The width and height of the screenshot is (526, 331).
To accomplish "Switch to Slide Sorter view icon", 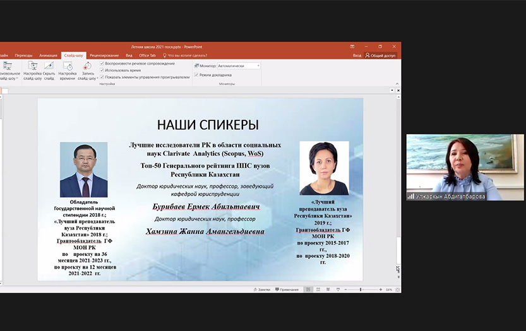I will (318, 289).
